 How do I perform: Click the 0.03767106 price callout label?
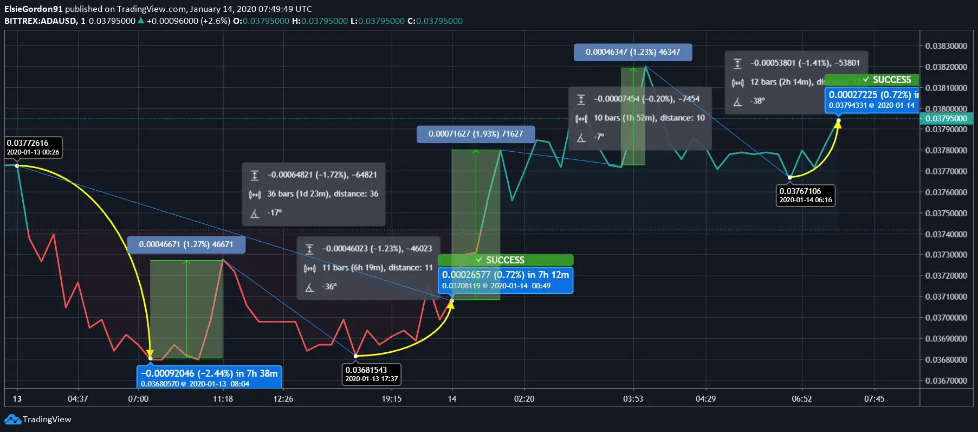point(805,195)
